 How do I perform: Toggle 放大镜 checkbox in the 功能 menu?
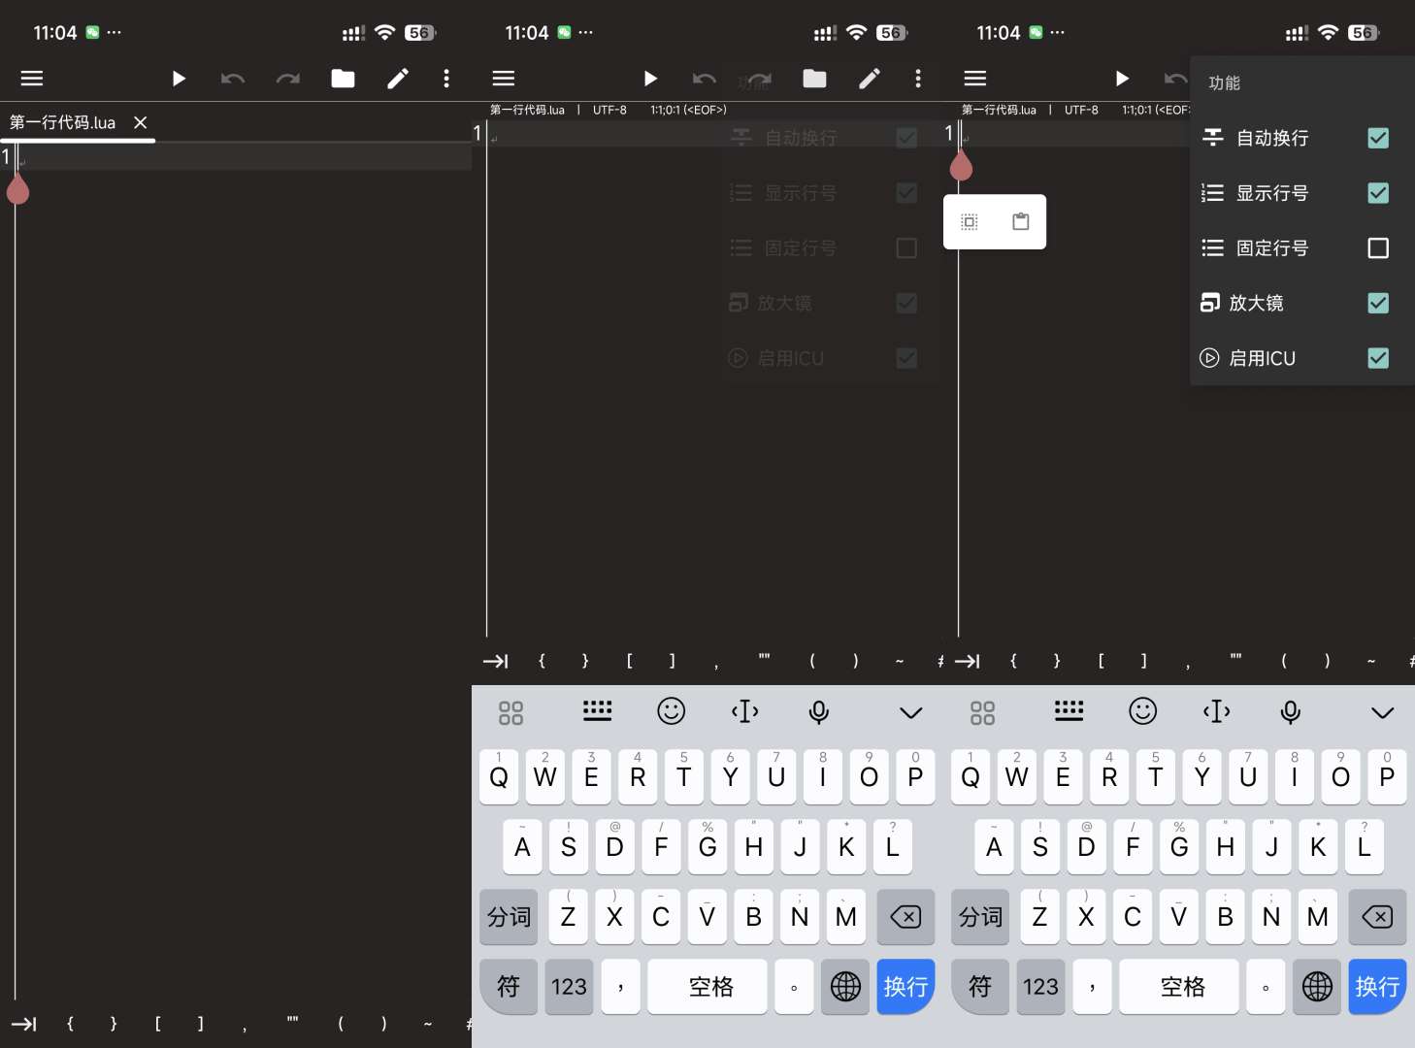1378,303
